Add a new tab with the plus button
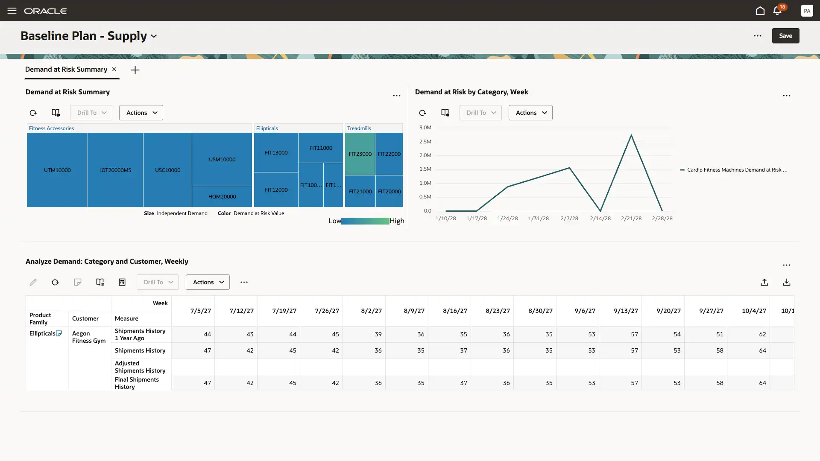The width and height of the screenshot is (820, 461). coord(135,70)
